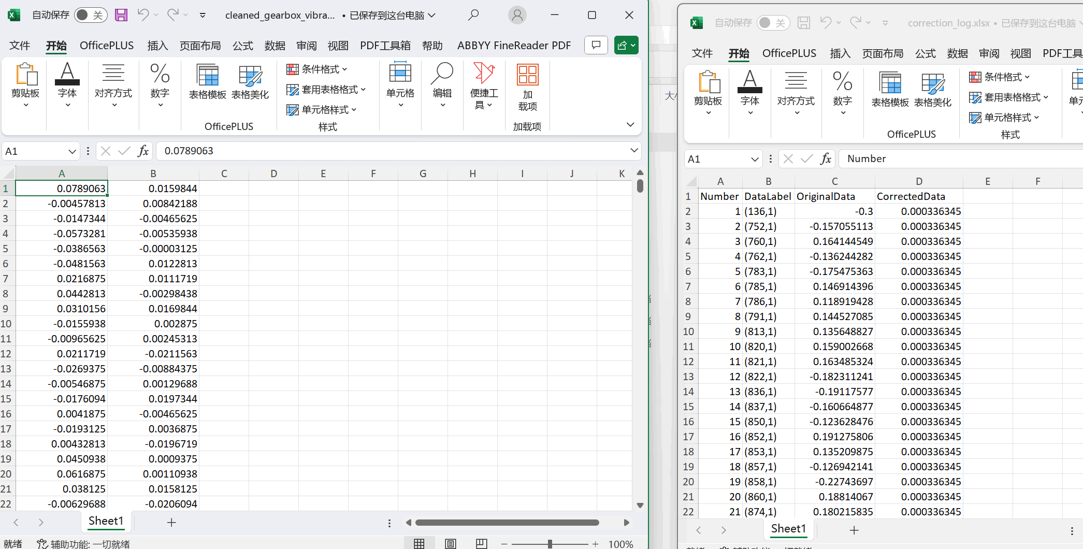Click the Save icon in cleaned_gearbox window
Viewport: 1083px width, 549px height.
point(121,15)
